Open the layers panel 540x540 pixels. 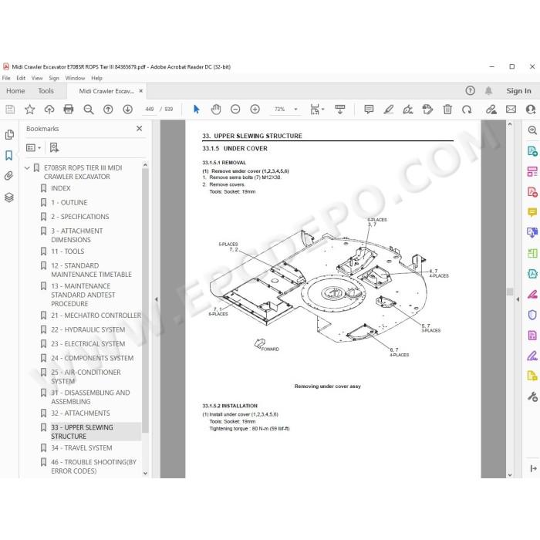[x=9, y=197]
